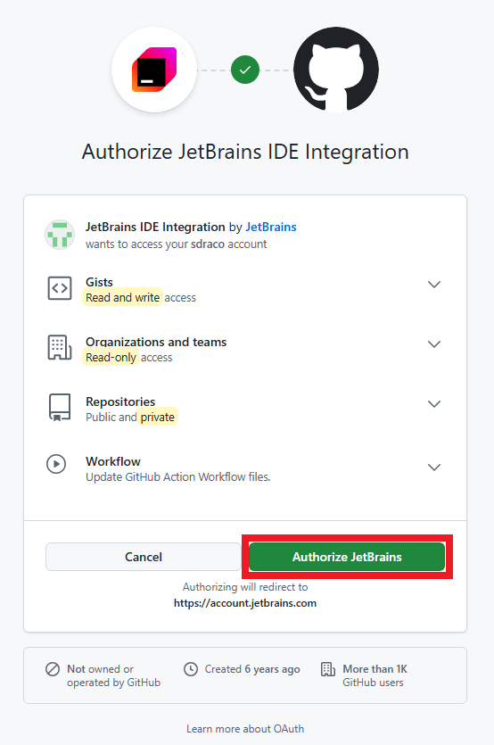This screenshot has width=494, height=745.
Task: Click the Organizations and teams heading
Action: coord(156,342)
